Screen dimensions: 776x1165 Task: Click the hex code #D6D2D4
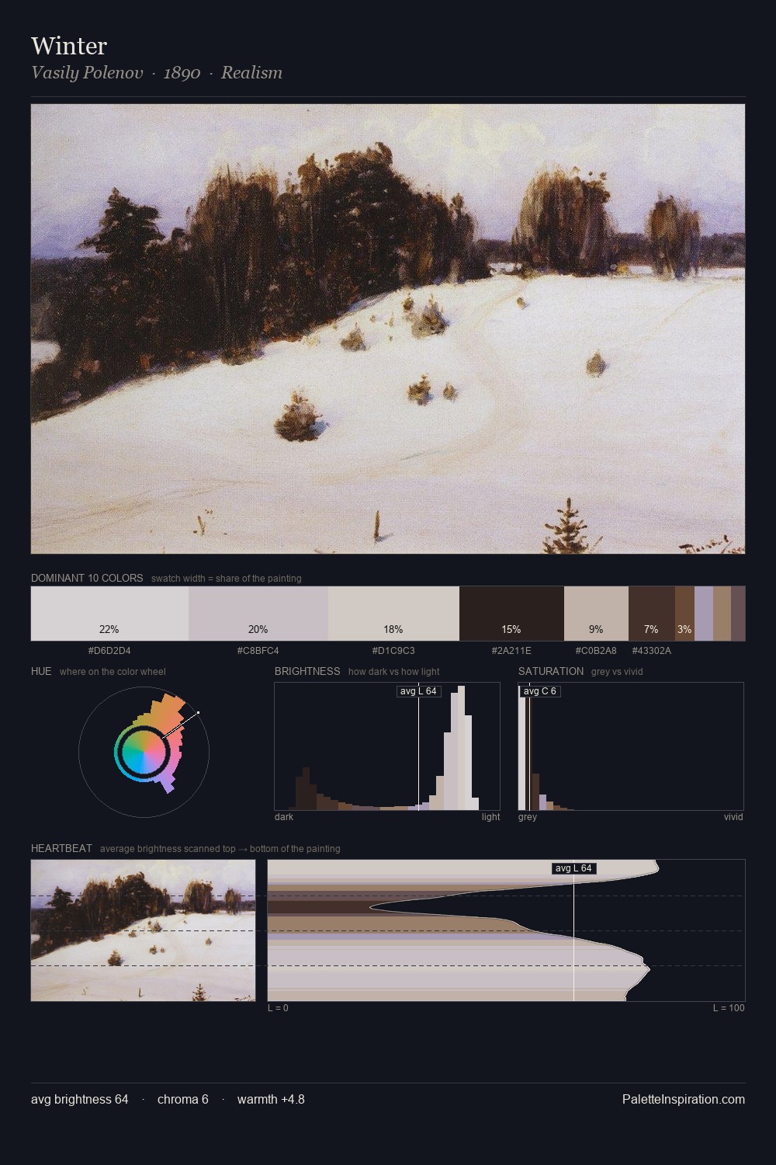coord(109,651)
